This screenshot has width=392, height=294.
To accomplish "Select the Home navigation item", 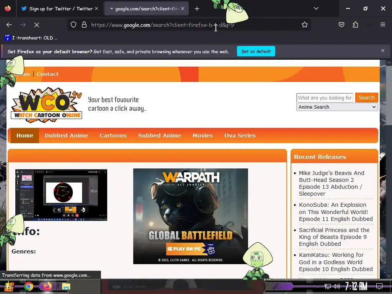I will coord(25,136).
